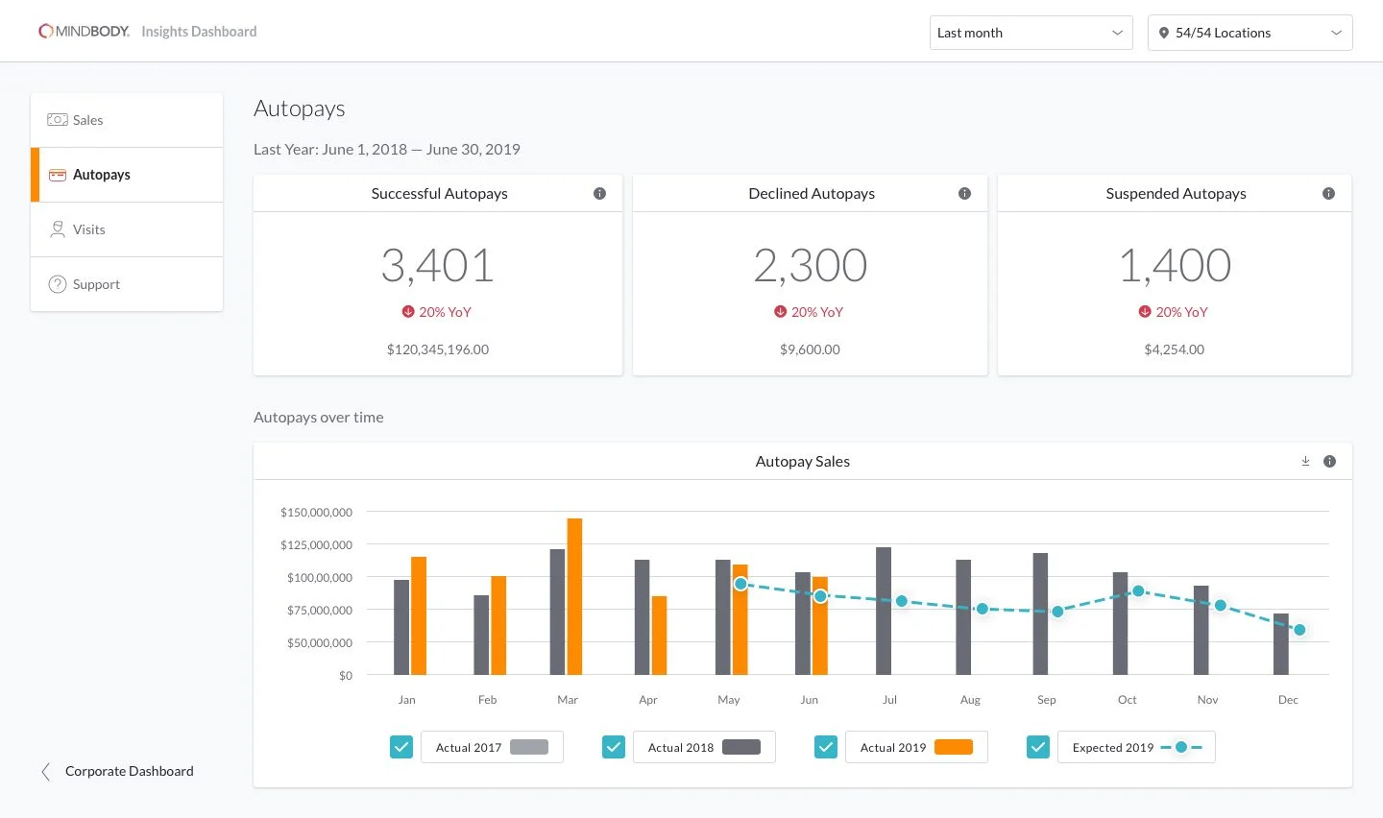This screenshot has width=1383, height=818.
Task: Select Autopays menu item
Action: tap(127, 175)
